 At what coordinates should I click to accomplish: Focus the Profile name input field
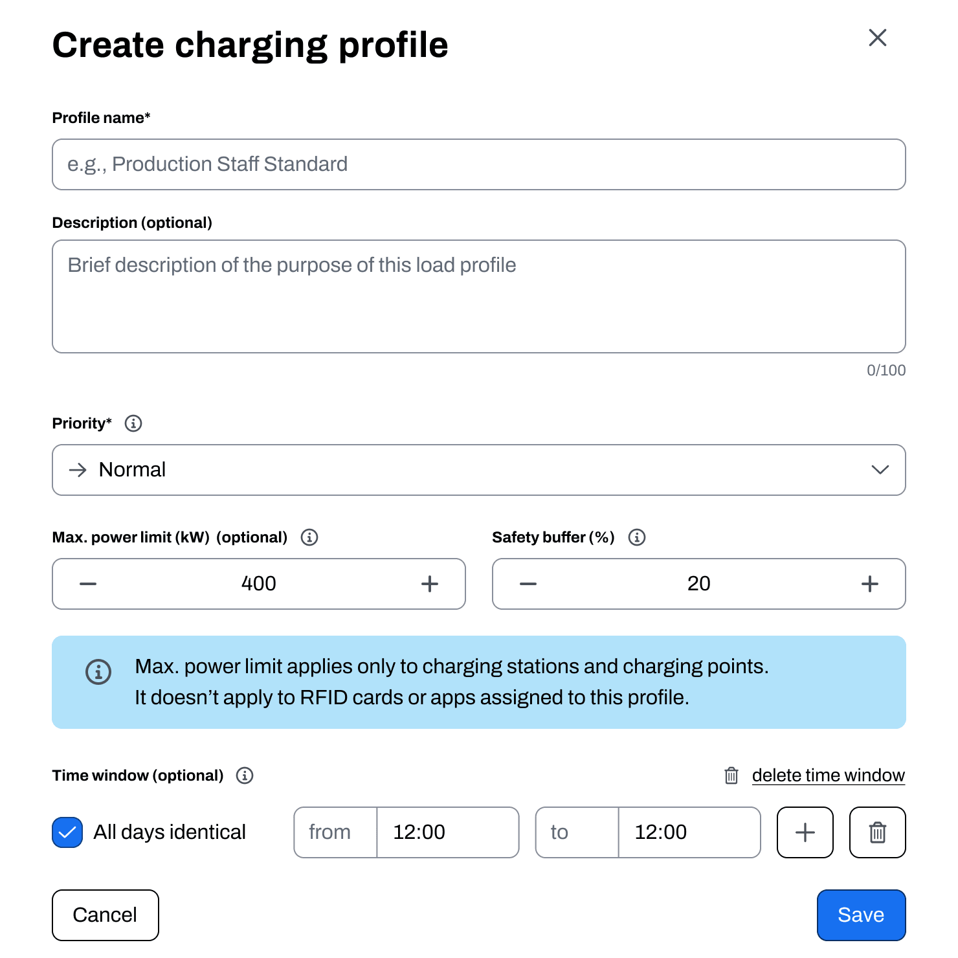coord(479,164)
